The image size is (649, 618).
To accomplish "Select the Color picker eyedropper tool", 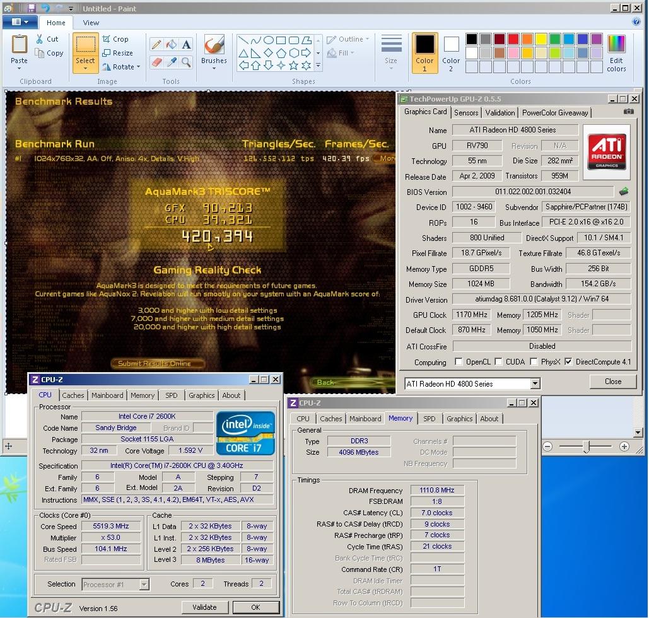I will 172,62.
